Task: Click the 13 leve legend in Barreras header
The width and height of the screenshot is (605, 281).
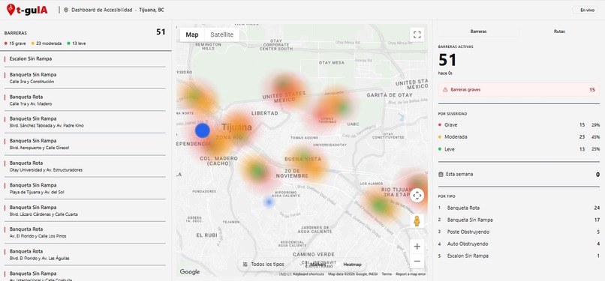Action: tap(77, 43)
